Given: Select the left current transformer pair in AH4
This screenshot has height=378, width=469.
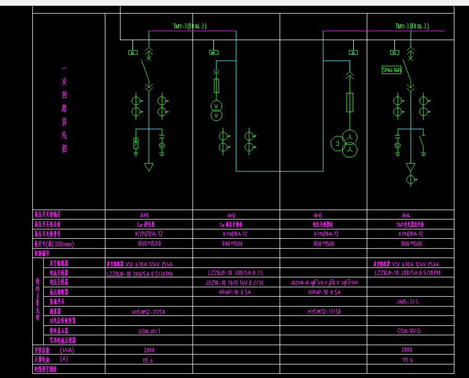Looking at the screenshot, I should [x=398, y=106].
